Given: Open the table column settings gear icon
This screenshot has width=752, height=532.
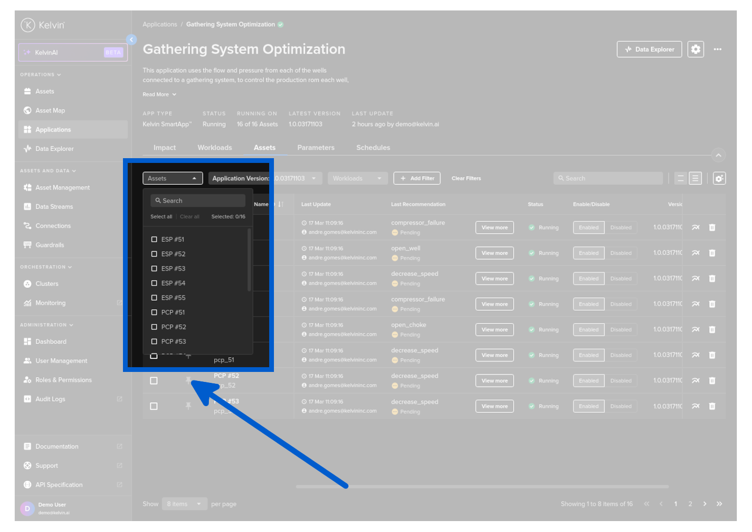Looking at the screenshot, I should point(719,179).
